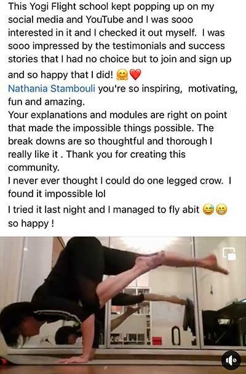The height and width of the screenshot is (374, 246).
Task: Click the hand planted on the floor
Action: pos(76,359)
